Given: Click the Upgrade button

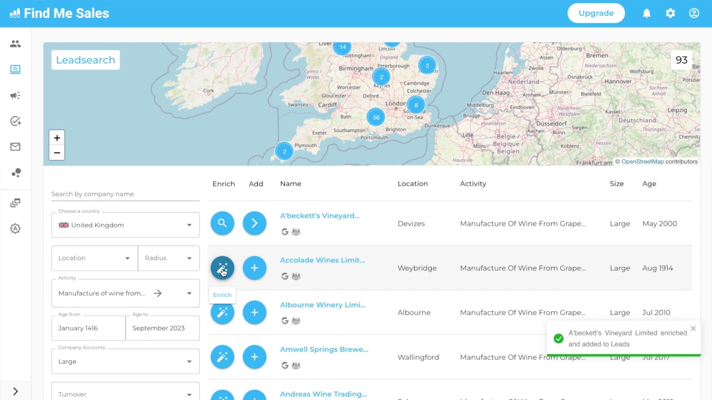Looking at the screenshot, I should click(596, 13).
